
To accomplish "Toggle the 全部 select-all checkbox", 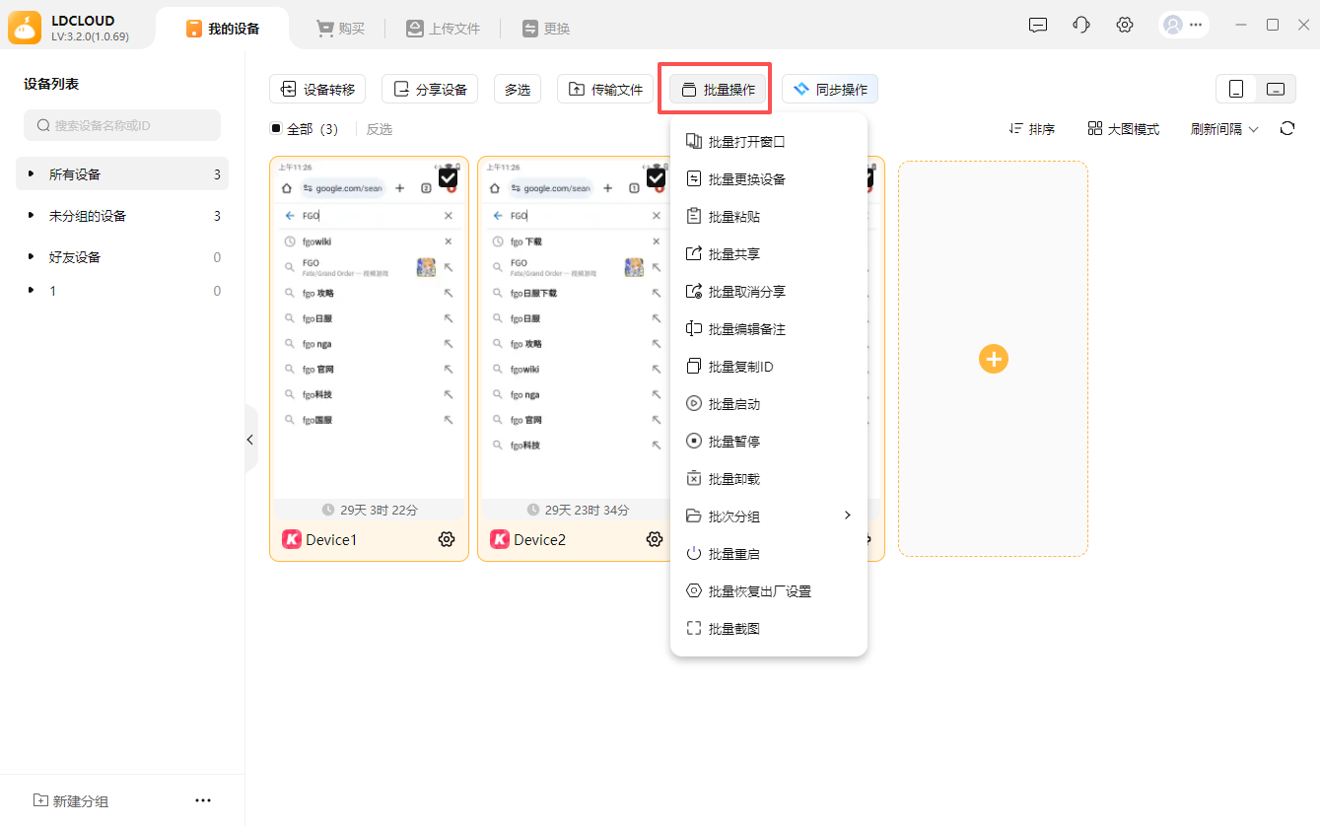I will pos(276,129).
